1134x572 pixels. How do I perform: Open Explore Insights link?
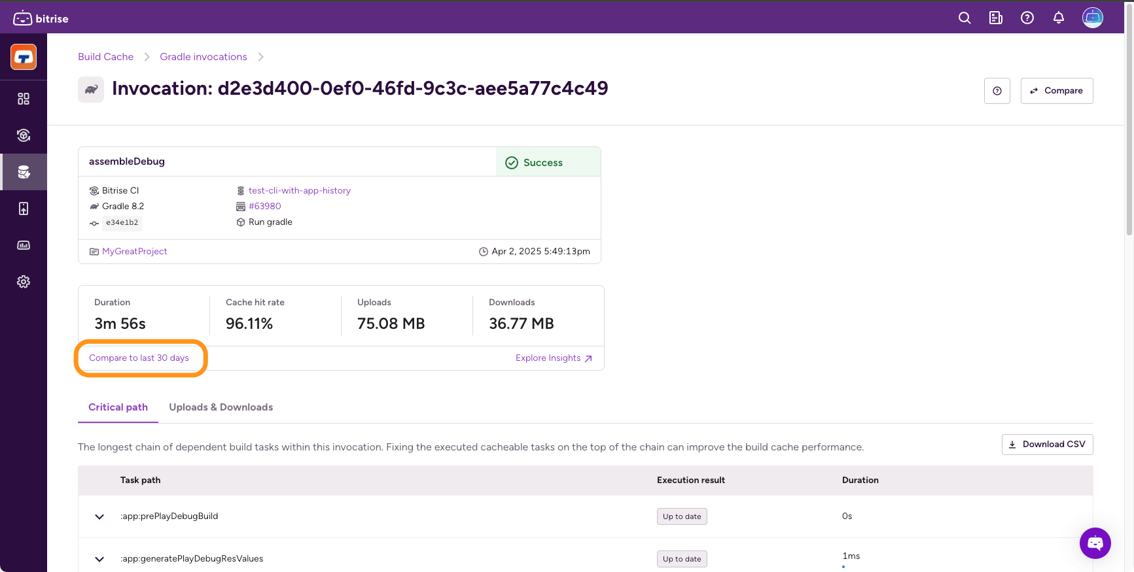(553, 358)
